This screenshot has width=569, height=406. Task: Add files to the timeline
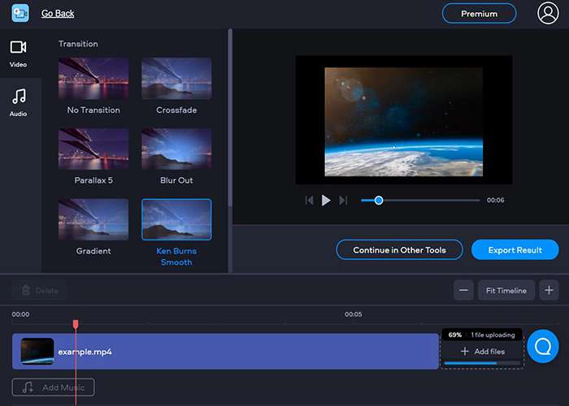[x=483, y=352]
